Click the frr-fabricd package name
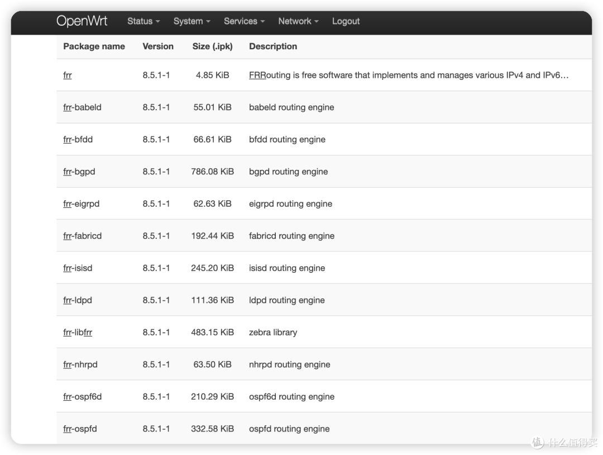Screen dimensions: 603x455 [82, 236]
